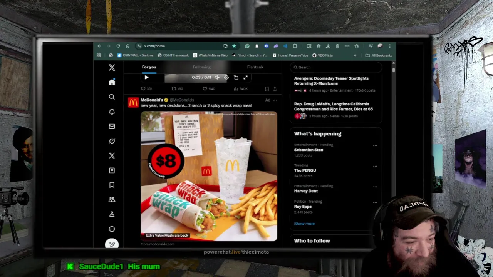Open Sebastian Stan trending topic
This screenshot has width=493, height=277.
click(309, 150)
